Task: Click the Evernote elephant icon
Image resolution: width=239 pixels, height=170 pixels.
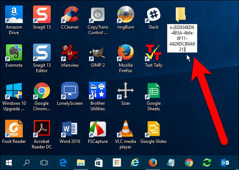Action: click(14, 53)
